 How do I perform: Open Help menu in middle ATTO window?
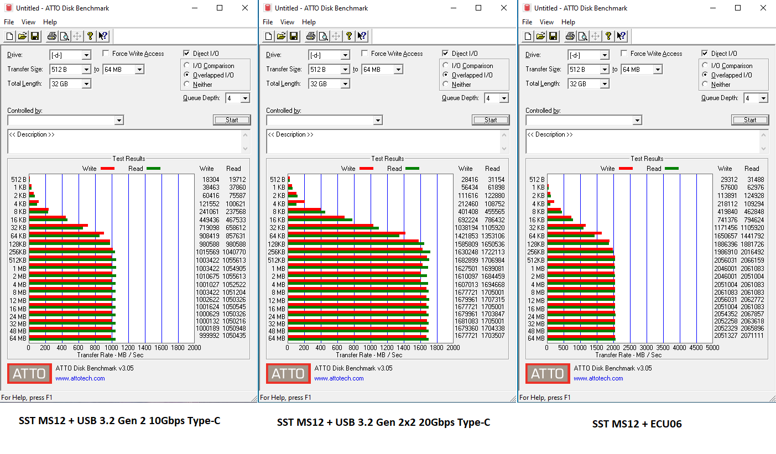click(x=309, y=22)
